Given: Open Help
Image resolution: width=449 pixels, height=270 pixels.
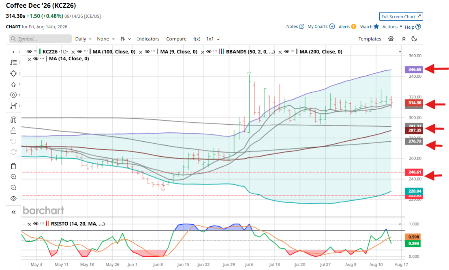Looking at the screenshot, I should pyautogui.click(x=413, y=27).
